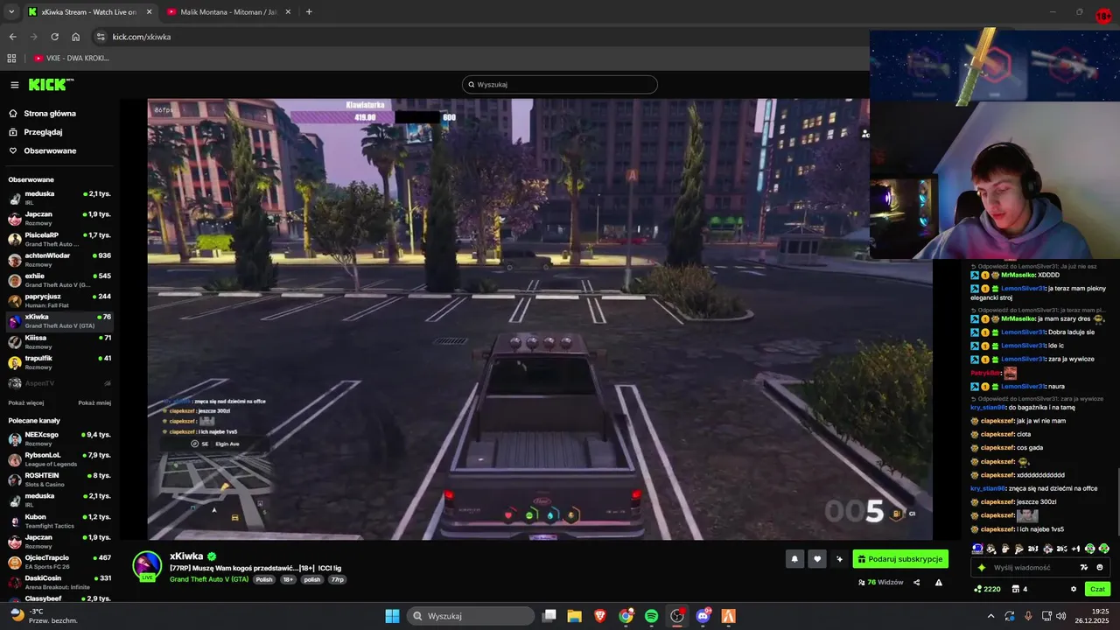The width and height of the screenshot is (1120, 630).
Task: Click green sparkle icon in chat box
Action: point(981,567)
